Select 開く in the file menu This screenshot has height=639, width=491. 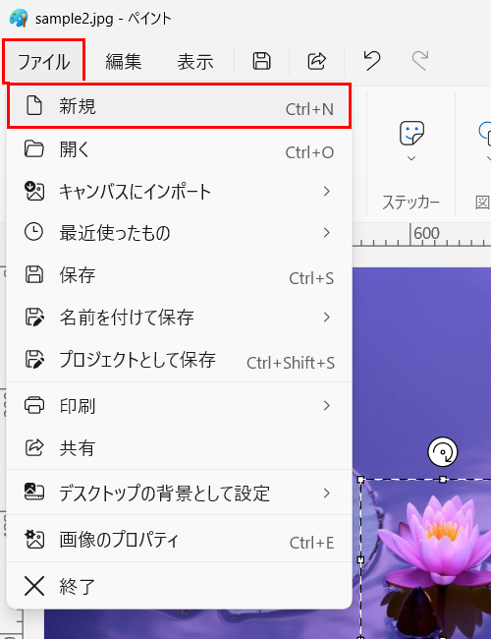pyautogui.click(x=179, y=150)
